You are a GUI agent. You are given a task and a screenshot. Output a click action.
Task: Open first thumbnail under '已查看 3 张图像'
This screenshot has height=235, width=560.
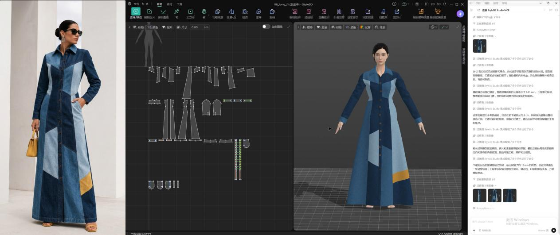point(480,195)
